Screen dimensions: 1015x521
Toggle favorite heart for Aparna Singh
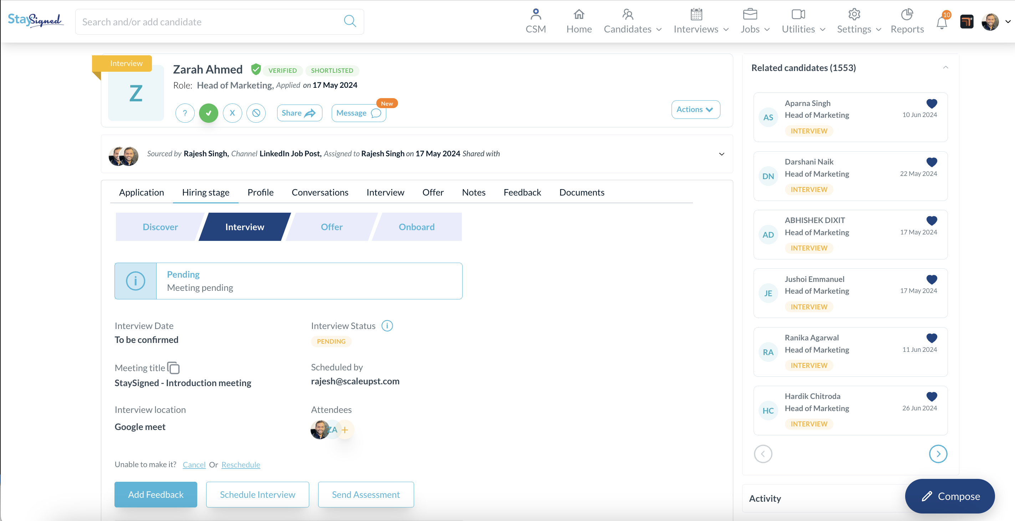(x=932, y=104)
